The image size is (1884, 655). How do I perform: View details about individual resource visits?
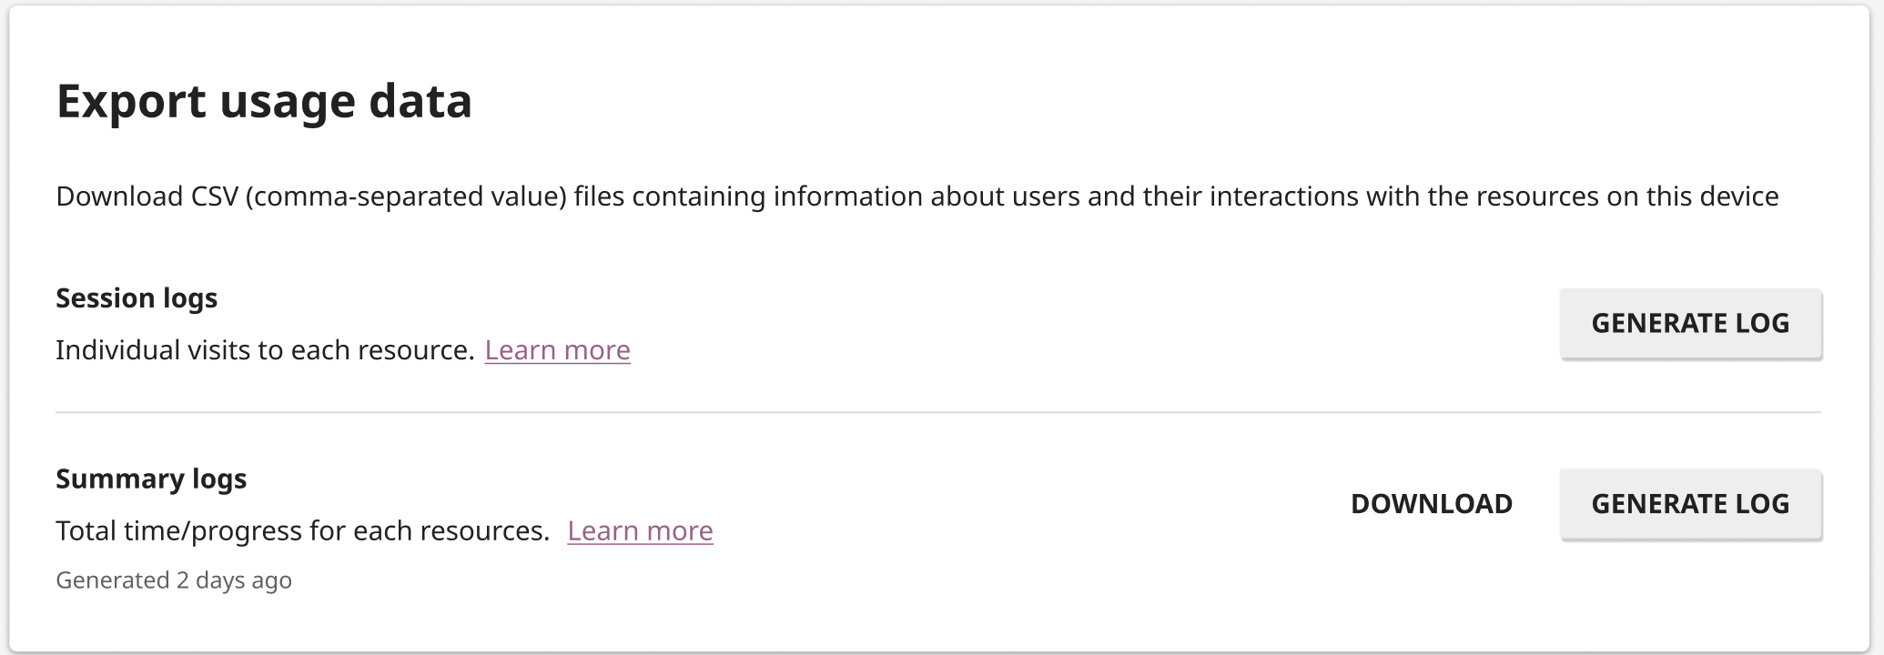(x=557, y=350)
